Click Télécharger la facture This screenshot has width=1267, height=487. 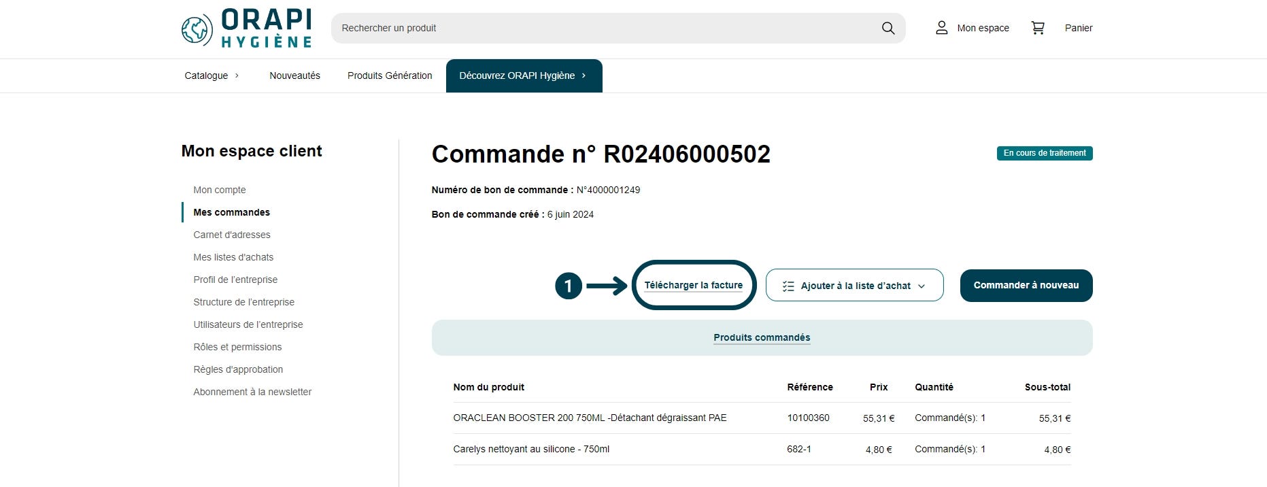click(694, 285)
